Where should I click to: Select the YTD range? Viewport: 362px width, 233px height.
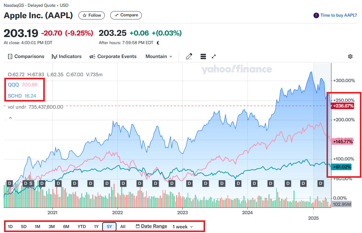(x=82, y=227)
